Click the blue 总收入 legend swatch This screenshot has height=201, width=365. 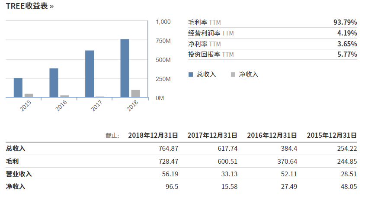pyautogui.click(x=191, y=75)
